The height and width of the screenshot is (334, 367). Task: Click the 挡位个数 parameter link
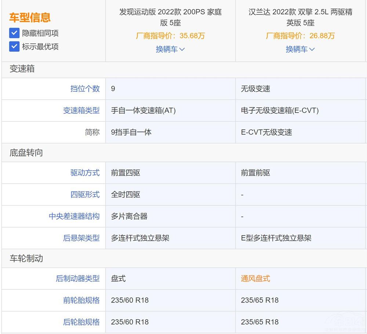click(85, 89)
